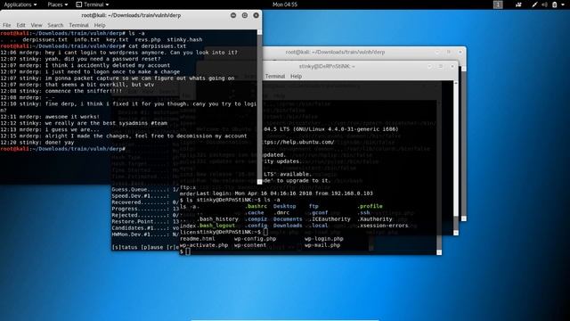Click .profile in stinky home listing
Image resolution: width=570 pixels, height=321 pixels.
pyautogui.click(x=370, y=206)
